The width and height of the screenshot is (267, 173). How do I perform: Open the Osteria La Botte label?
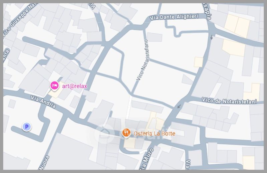(x=154, y=134)
